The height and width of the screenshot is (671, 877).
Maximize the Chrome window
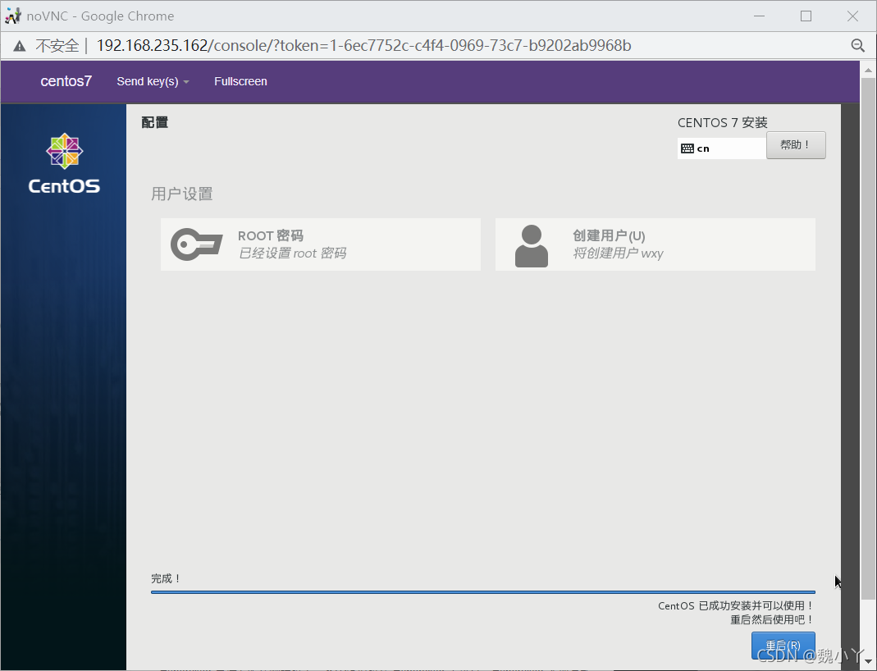click(806, 16)
